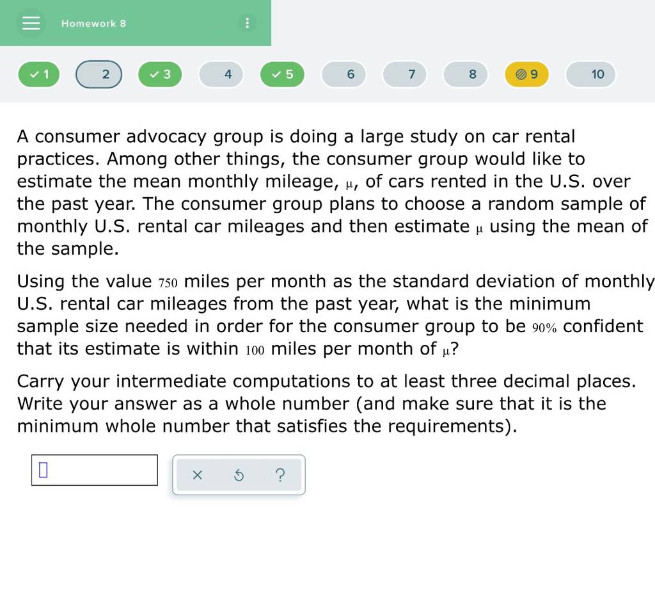Click the Homework 8 title
This screenshot has height=592, width=655.
point(93,24)
